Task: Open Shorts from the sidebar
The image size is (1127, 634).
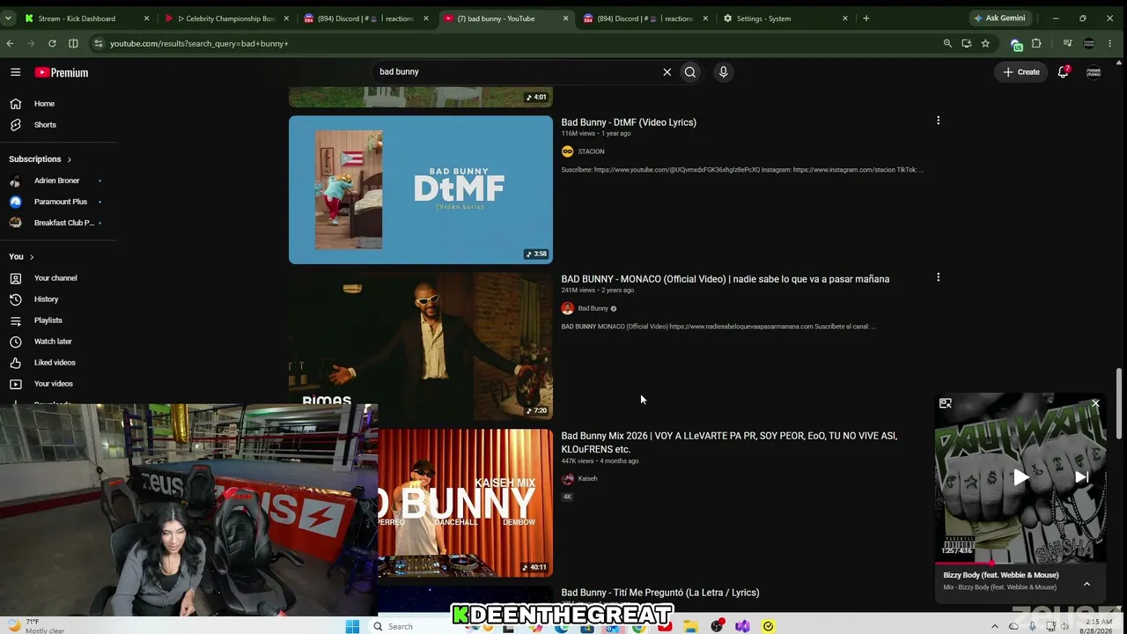Action: click(x=45, y=125)
